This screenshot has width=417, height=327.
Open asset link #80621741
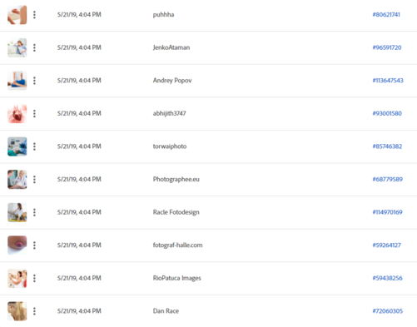pos(386,15)
